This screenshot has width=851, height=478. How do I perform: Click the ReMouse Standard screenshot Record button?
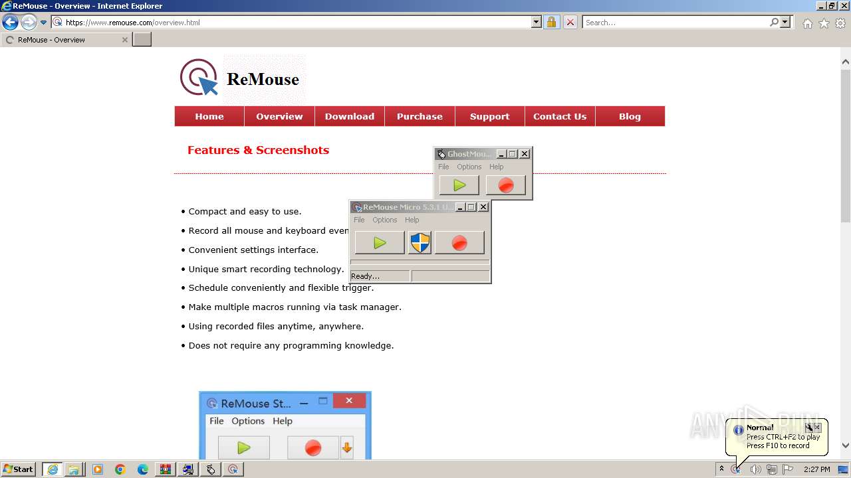313,448
